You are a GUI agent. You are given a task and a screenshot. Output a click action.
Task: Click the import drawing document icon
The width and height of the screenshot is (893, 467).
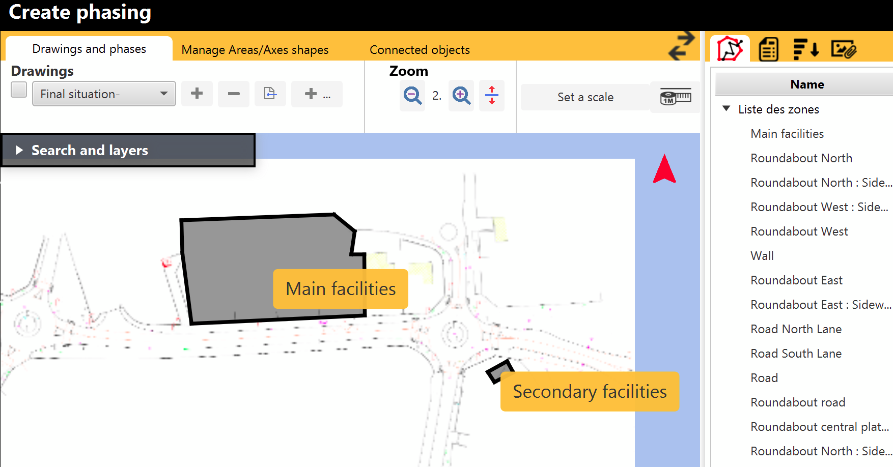(270, 94)
